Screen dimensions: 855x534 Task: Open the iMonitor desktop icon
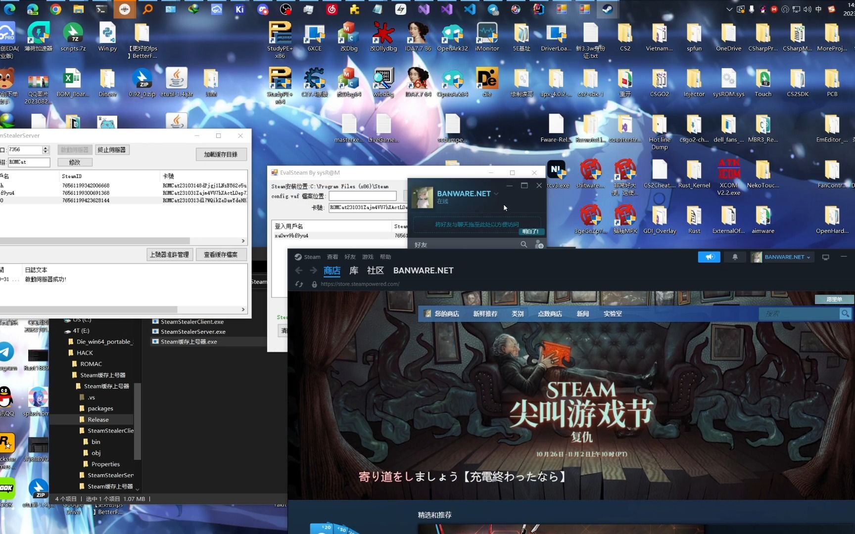coord(487,36)
